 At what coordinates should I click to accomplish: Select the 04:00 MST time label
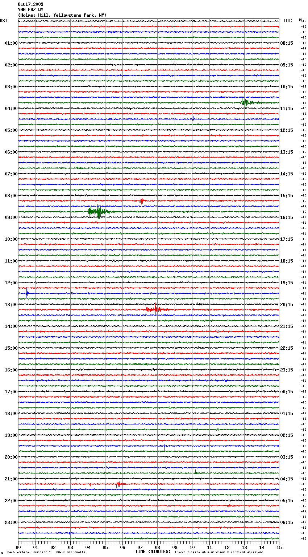click(11, 109)
